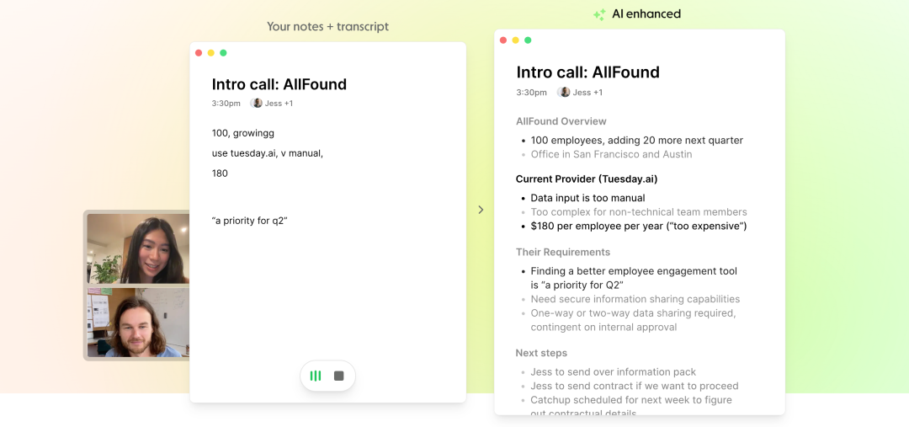The height and width of the screenshot is (427, 909).
Task: Click the "Their Requirements" heading
Action: click(563, 253)
